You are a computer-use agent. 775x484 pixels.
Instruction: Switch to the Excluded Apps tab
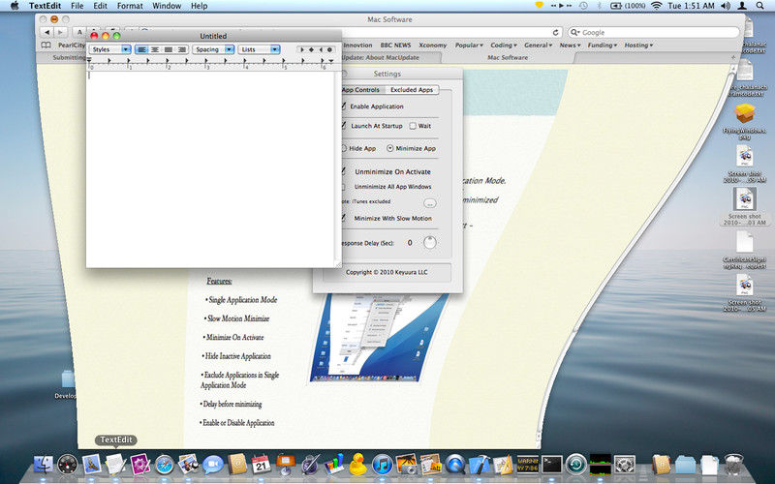tap(411, 90)
